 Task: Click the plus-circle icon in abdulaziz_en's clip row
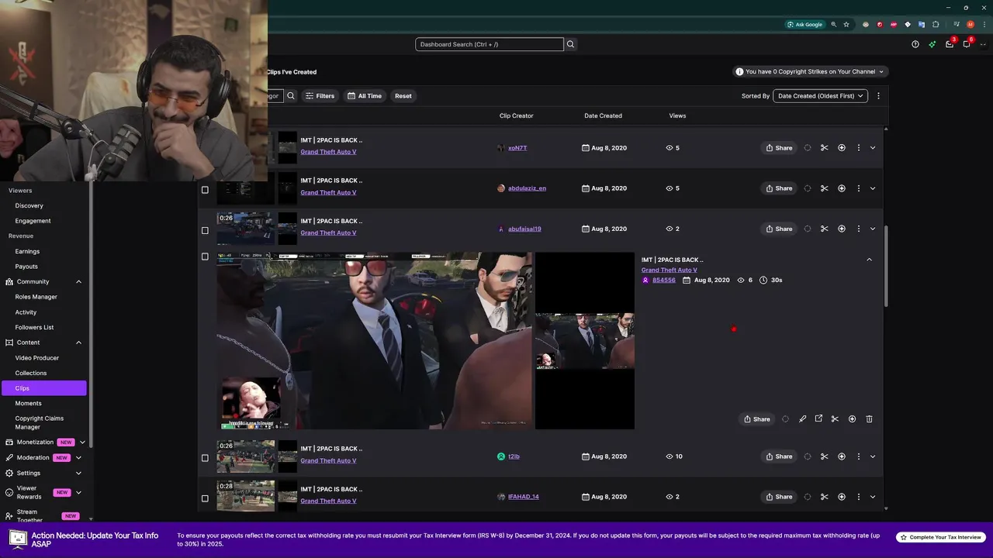coord(842,188)
